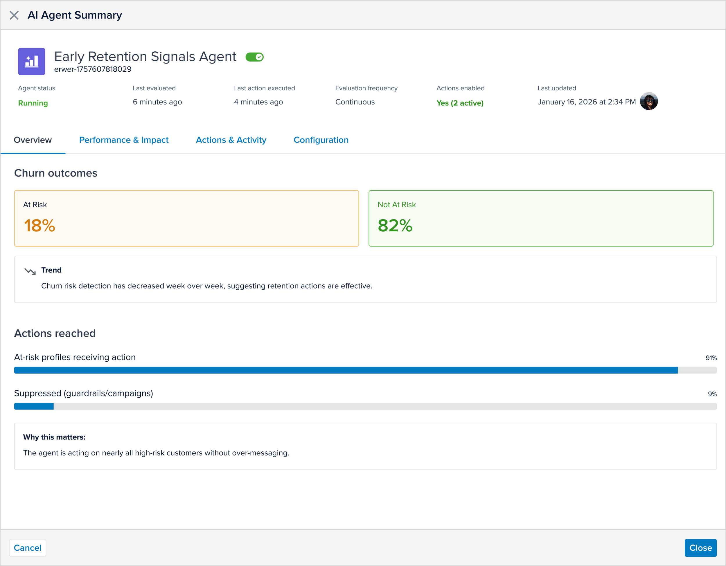The height and width of the screenshot is (566, 726).
Task: Click the At Risk 18% card
Action: click(186, 218)
